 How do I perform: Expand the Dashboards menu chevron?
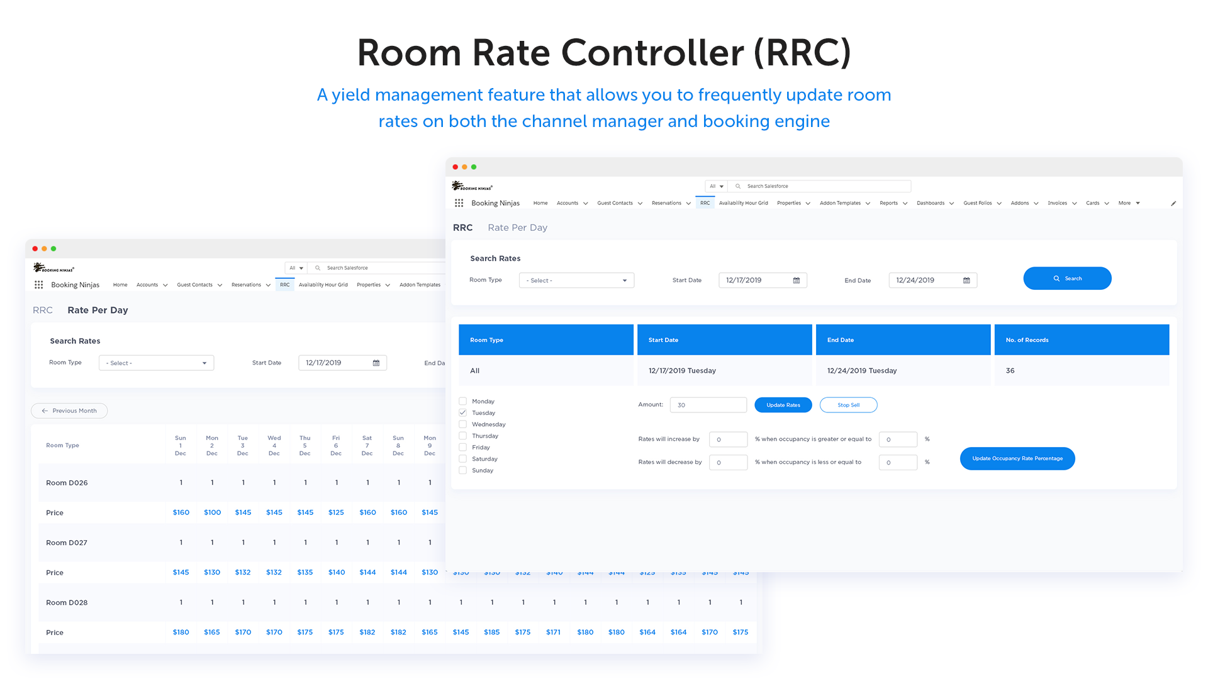click(952, 203)
